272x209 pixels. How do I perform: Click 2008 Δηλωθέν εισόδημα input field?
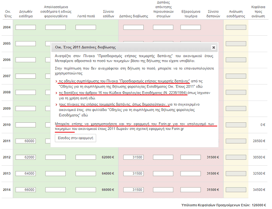pos(26,93)
